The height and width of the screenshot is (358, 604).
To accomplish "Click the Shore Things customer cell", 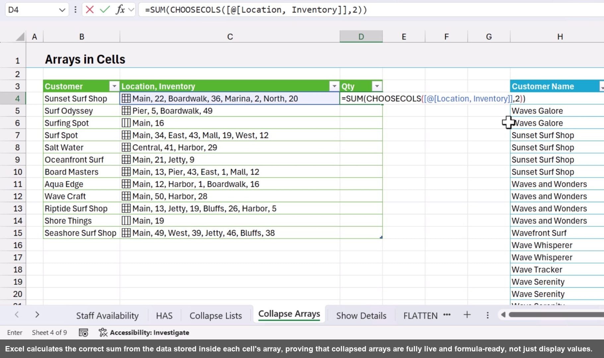I will (81, 220).
